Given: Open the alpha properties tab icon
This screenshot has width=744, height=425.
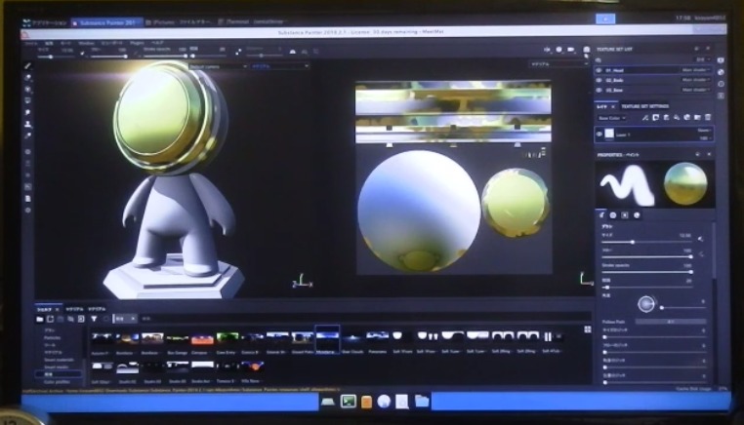Looking at the screenshot, I should [x=613, y=215].
